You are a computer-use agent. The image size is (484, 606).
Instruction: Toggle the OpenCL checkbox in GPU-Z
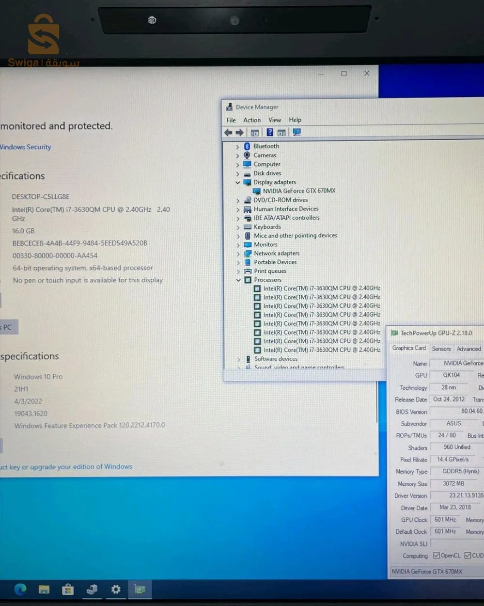(x=437, y=556)
